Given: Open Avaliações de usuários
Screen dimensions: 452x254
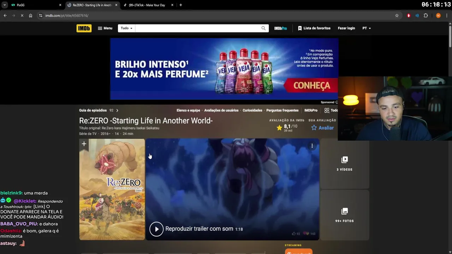Looking at the screenshot, I should (221, 110).
